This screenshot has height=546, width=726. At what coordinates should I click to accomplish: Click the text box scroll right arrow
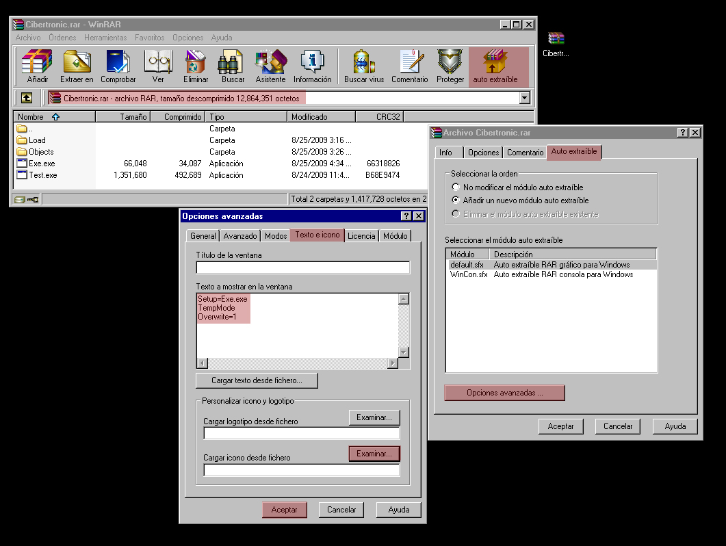[393, 363]
